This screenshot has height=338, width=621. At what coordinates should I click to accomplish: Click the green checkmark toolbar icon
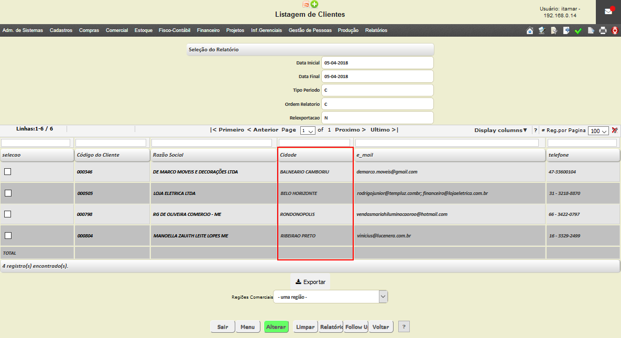coord(578,30)
